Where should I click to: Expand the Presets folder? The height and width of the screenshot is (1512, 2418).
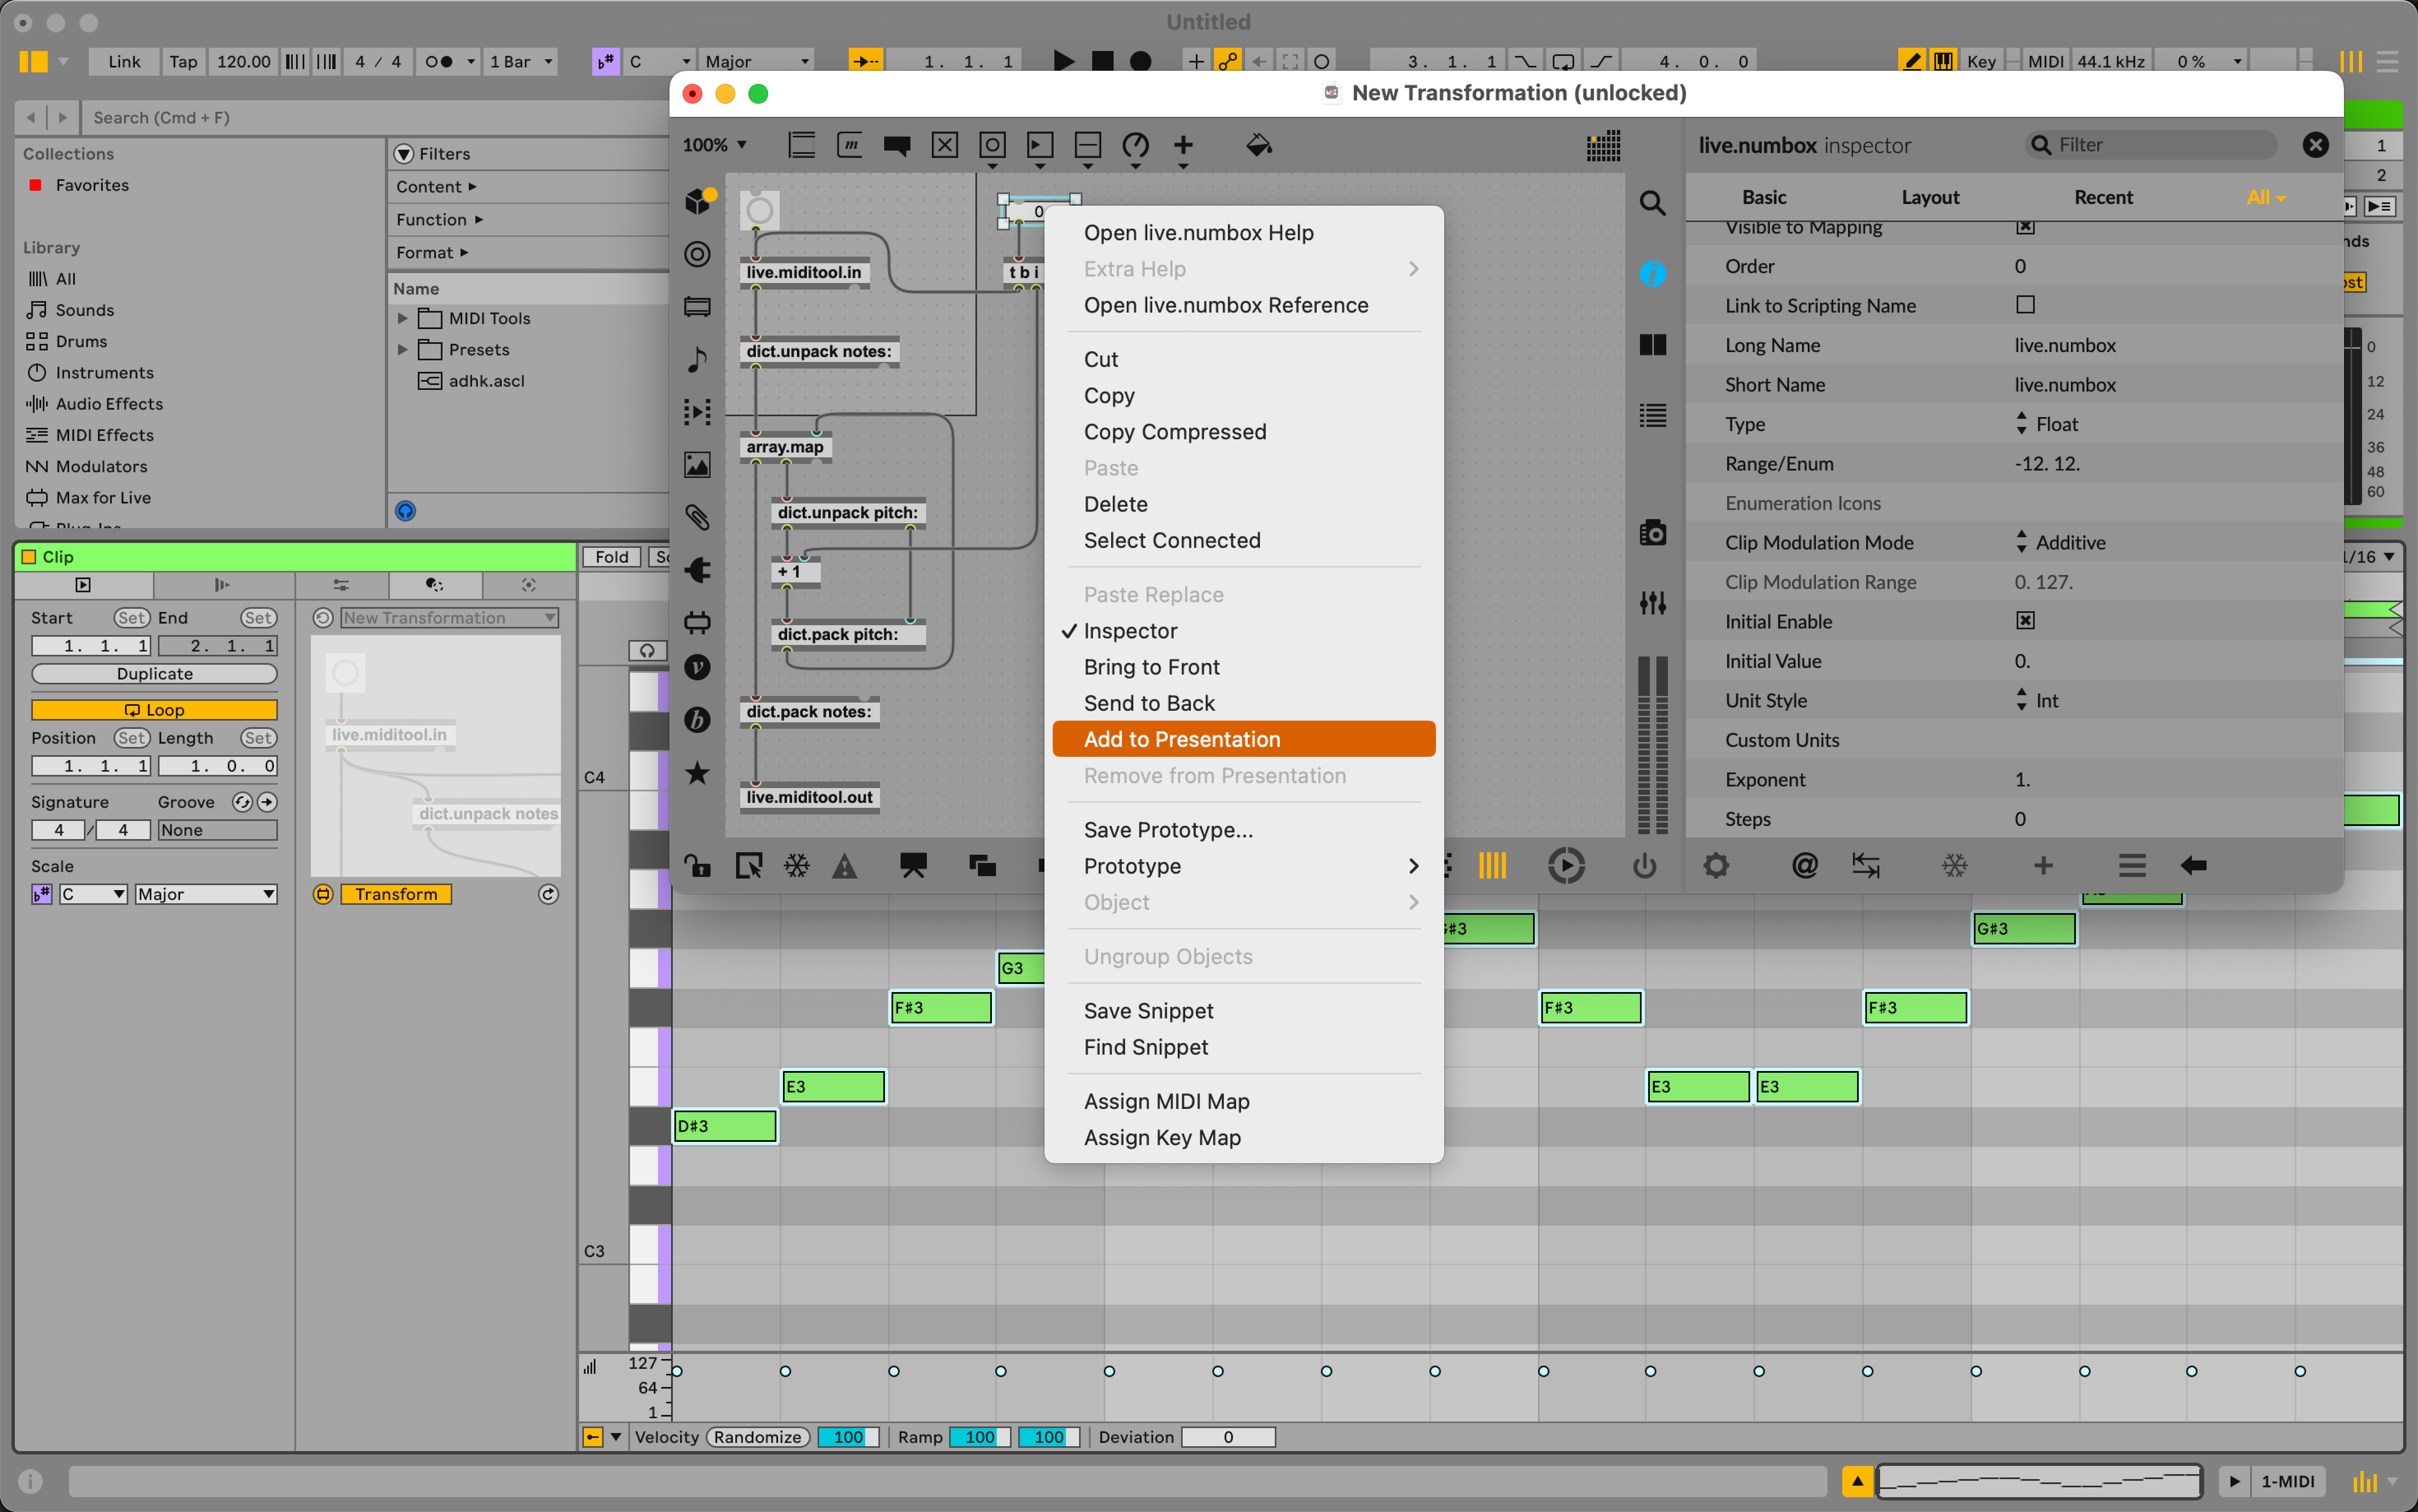[x=403, y=350]
